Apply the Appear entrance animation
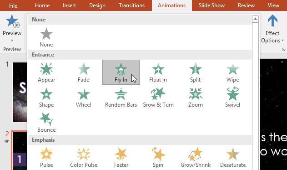Image resolution: width=287 pixels, height=170 pixels. click(46, 72)
